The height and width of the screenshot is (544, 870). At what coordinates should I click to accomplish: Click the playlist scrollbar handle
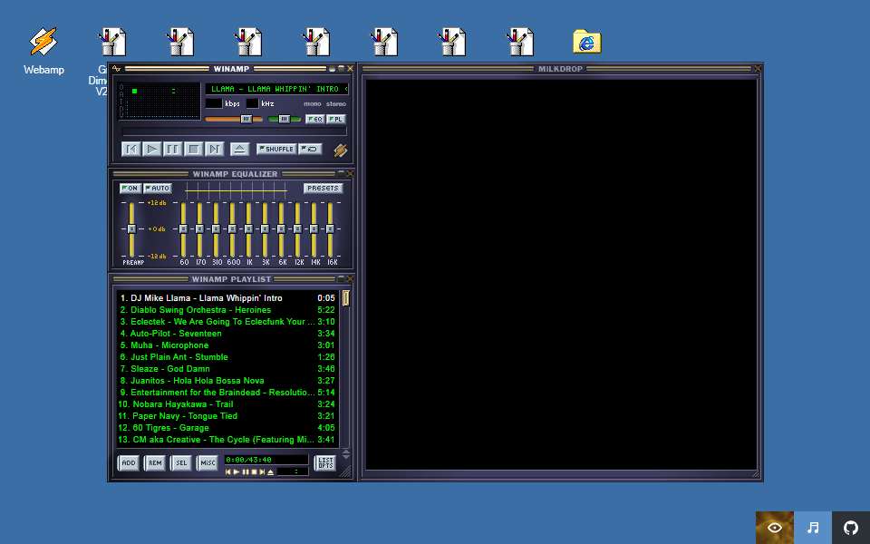[345, 298]
